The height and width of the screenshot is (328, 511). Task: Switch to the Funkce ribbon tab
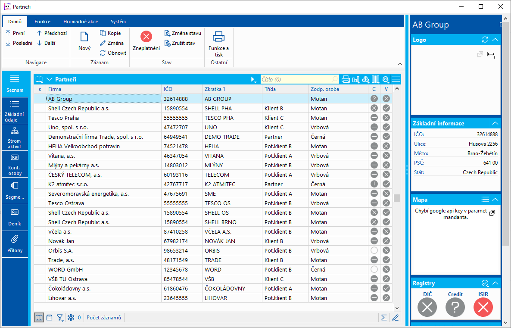(x=43, y=22)
